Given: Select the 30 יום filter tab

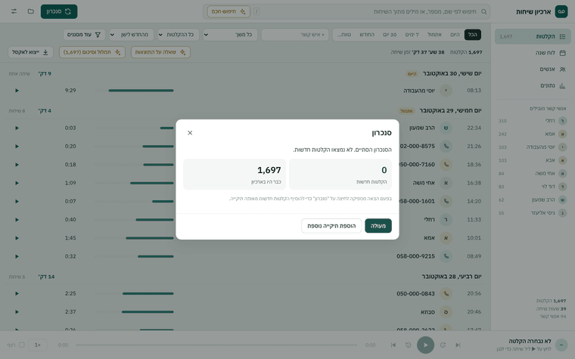Looking at the screenshot, I should click(390, 35).
